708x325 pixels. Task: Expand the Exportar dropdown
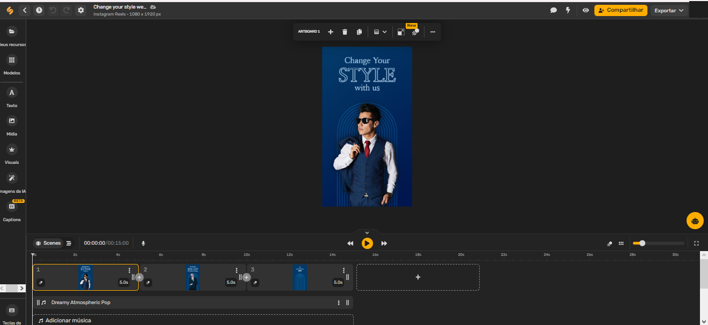(x=669, y=10)
